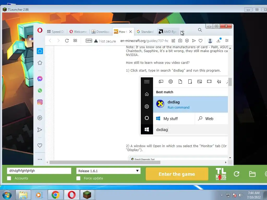The height and width of the screenshot is (200, 267).
Task: Go back with Opera back arrow
Action: 50,40
